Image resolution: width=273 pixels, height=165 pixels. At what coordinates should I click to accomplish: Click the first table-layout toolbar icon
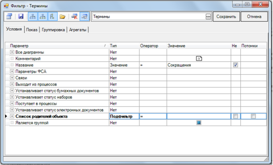[x=9, y=17]
